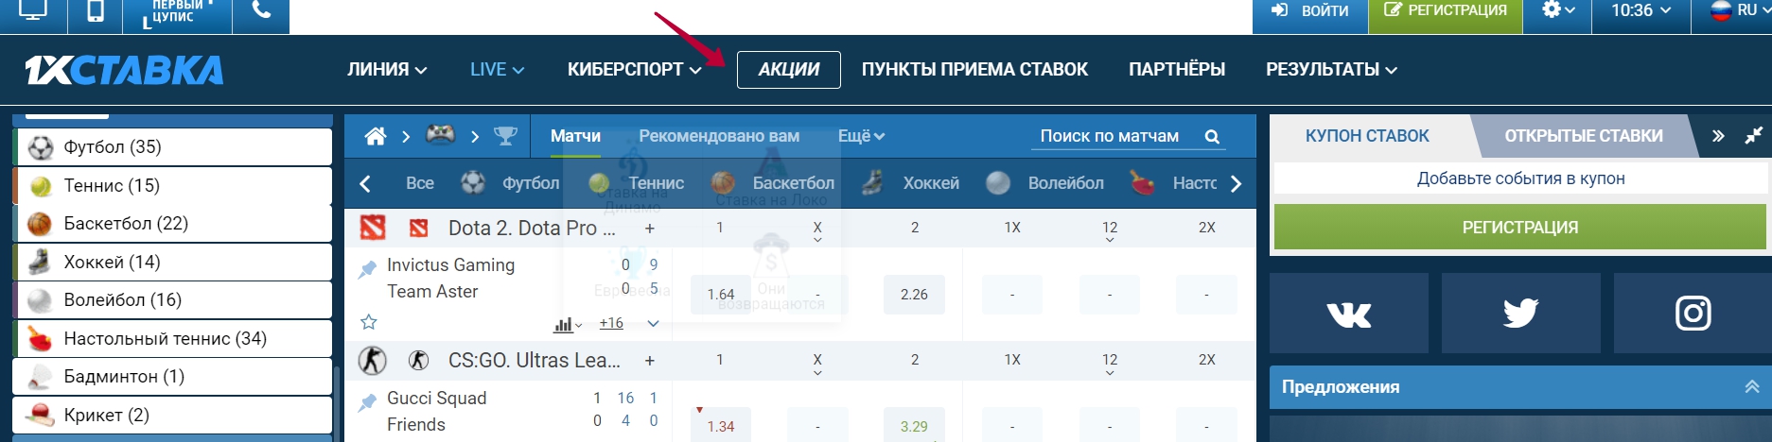Click the trophy icon in breadcrumbs

coord(505,136)
